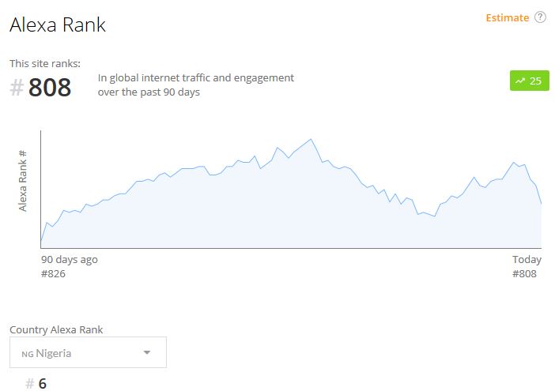Image resolution: width=555 pixels, height=391 pixels.
Task: Click the global rank number 808
Action: pos(50,88)
